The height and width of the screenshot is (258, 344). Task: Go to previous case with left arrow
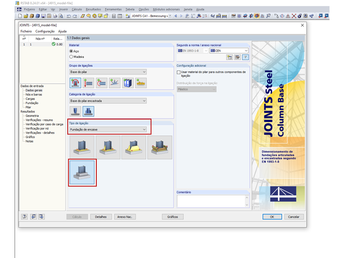[x=176, y=16]
